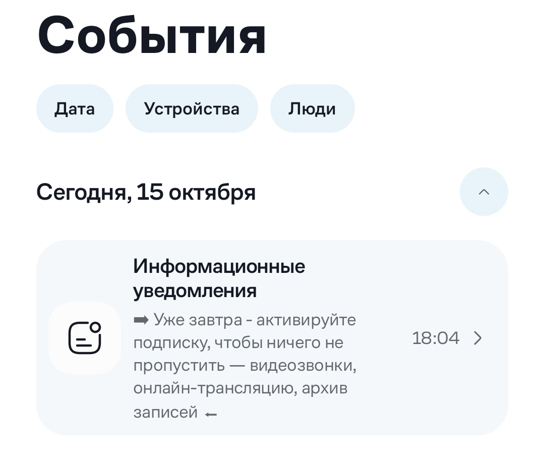Open the Устройства filter chip

point(192,108)
